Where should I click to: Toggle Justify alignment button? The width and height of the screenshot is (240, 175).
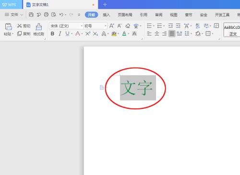pos(172,34)
